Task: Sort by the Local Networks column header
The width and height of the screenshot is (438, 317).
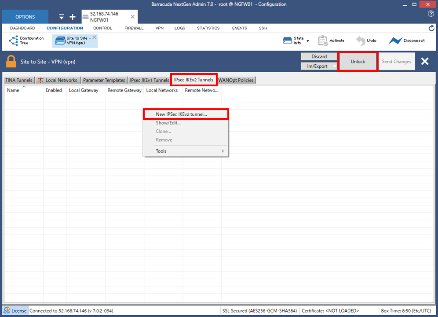Action: click(163, 90)
